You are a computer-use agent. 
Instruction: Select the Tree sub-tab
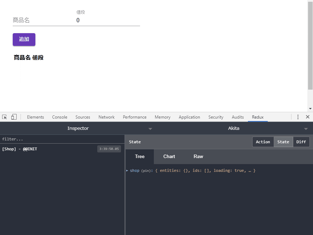(140, 157)
